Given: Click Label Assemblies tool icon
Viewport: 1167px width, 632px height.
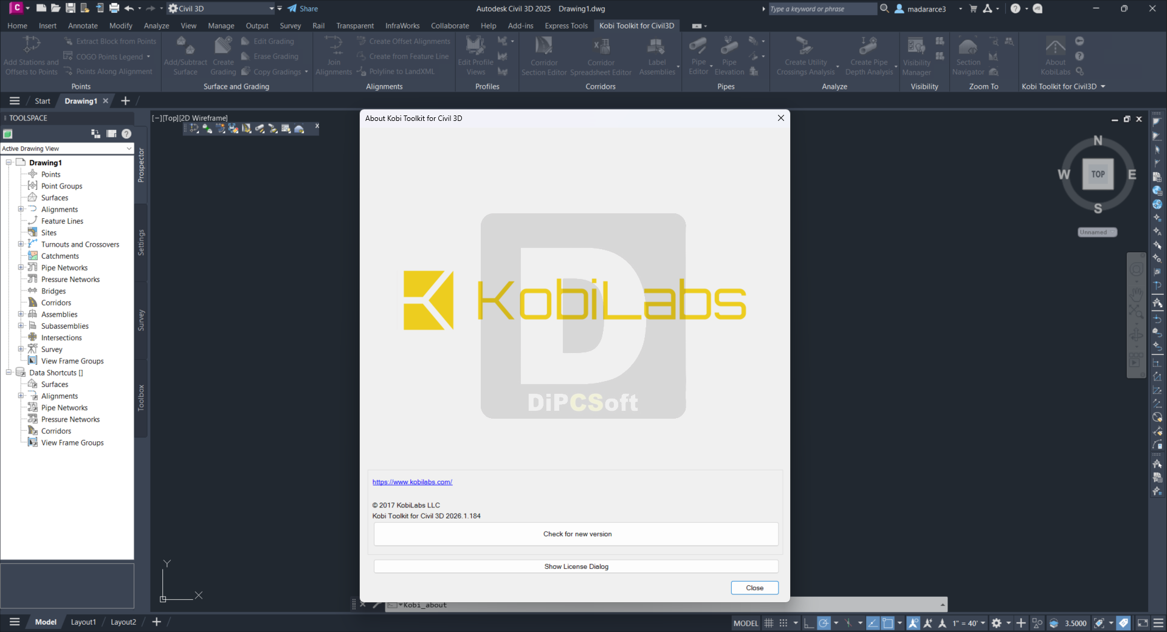Looking at the screenshot, I should coord(657,46).
